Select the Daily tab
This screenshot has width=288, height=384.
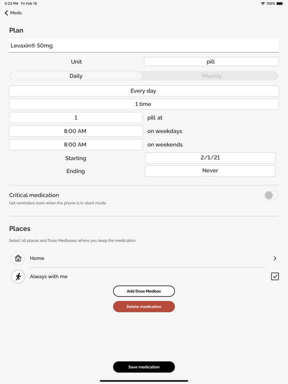tap(76, 76)
